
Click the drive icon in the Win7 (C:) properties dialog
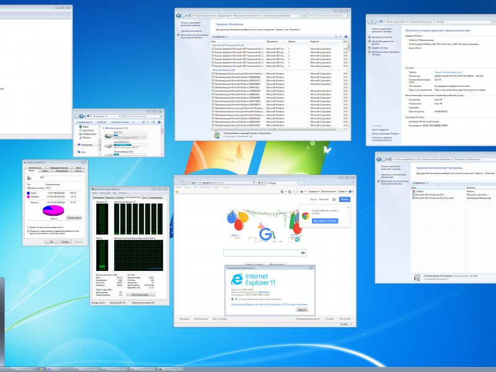tap(29, 178)
